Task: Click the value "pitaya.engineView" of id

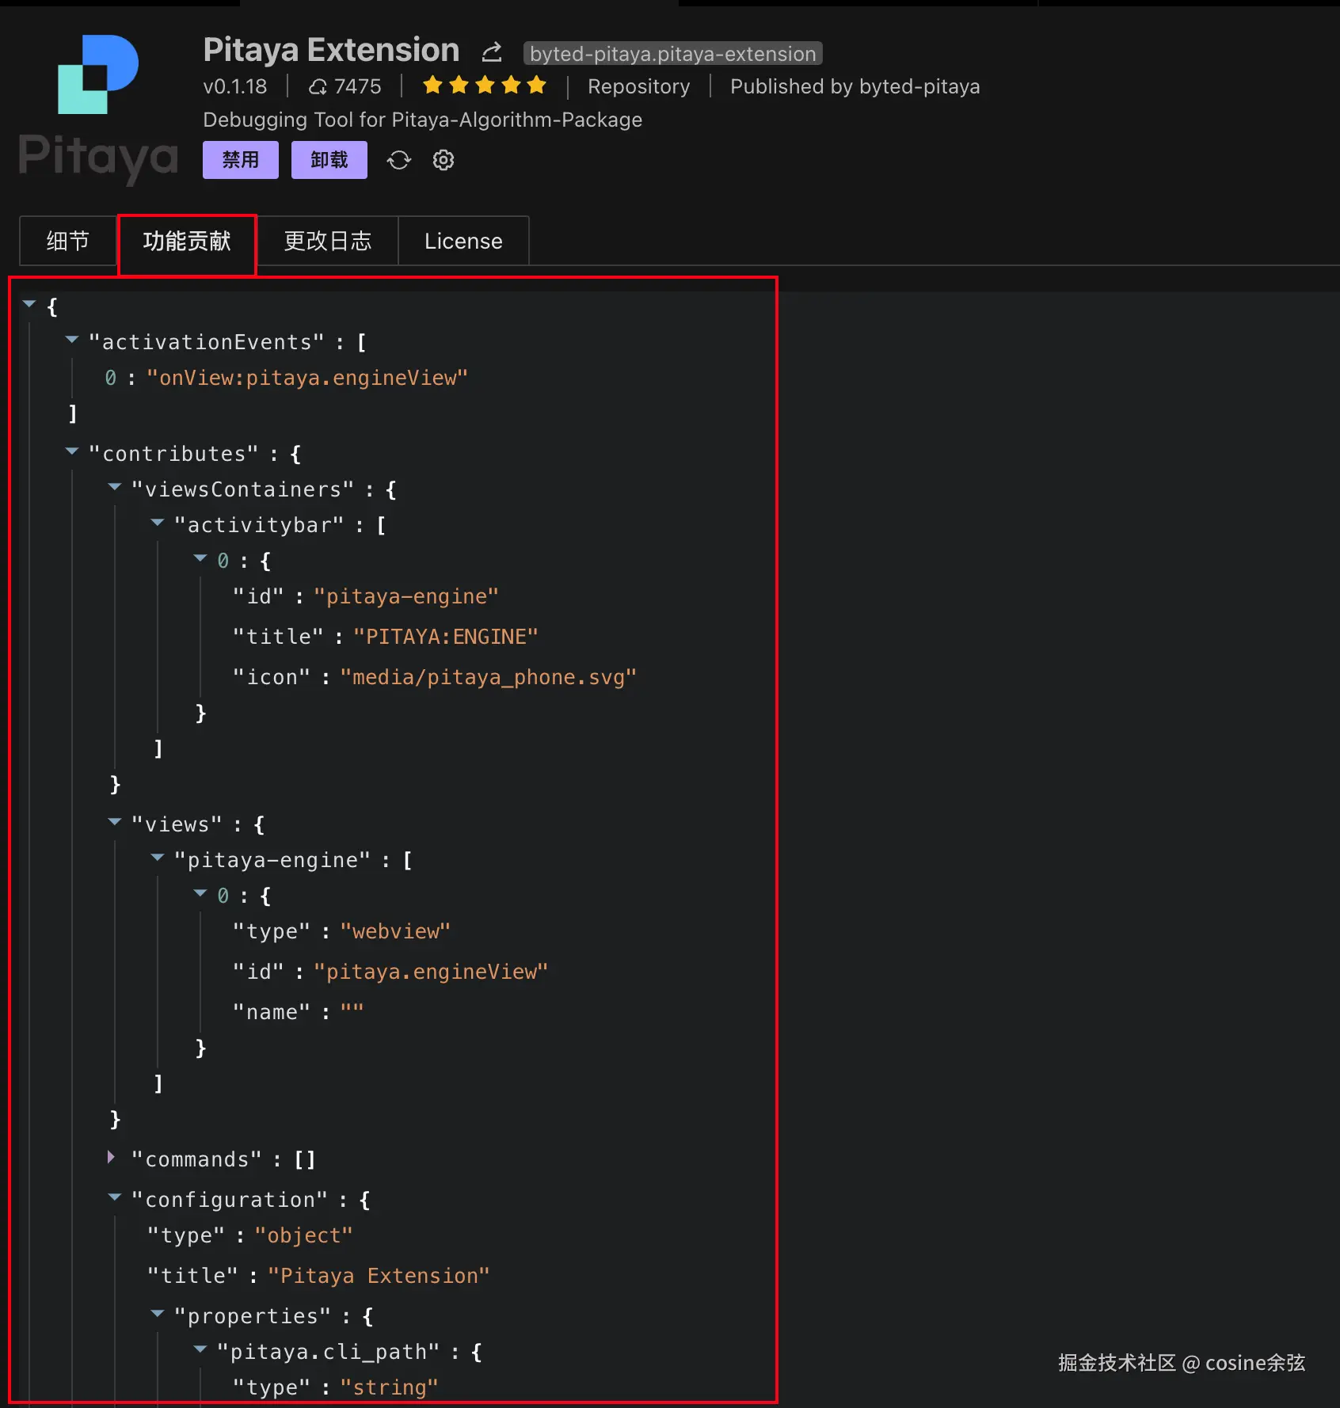Action: pos(431,972)
